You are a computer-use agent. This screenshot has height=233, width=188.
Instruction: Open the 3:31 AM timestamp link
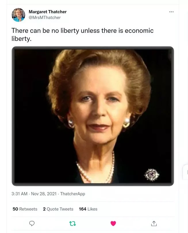point(19,194)
